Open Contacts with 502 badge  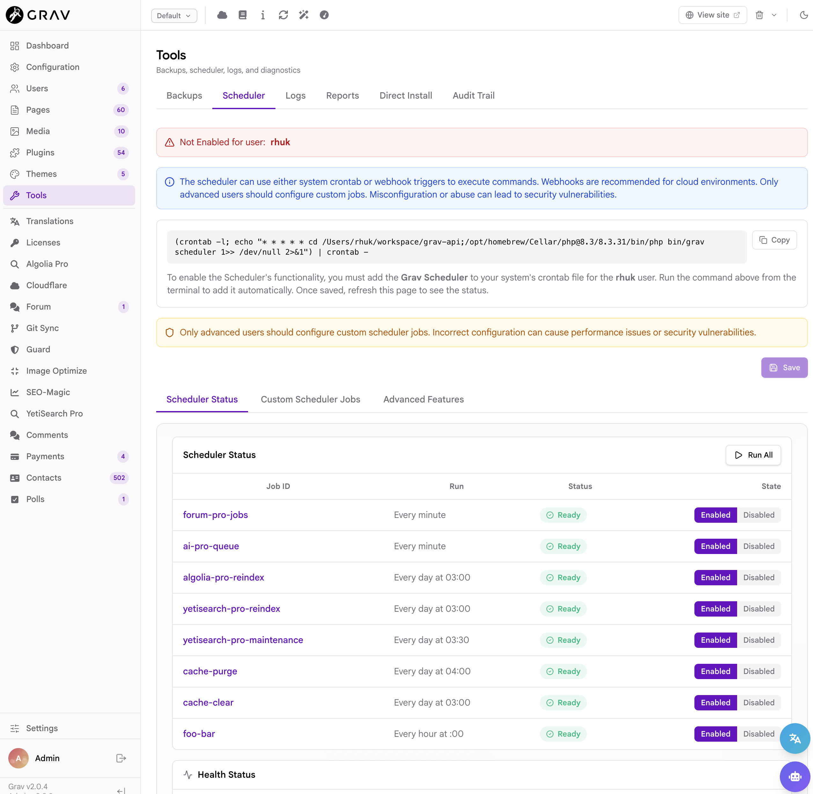(69, 478)
